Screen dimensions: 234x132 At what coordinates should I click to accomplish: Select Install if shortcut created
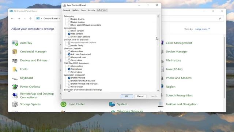coord(69,81)
